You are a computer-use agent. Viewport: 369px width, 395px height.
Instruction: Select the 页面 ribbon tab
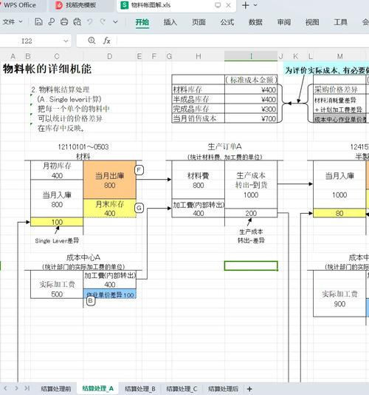click(x=199, y=22)
